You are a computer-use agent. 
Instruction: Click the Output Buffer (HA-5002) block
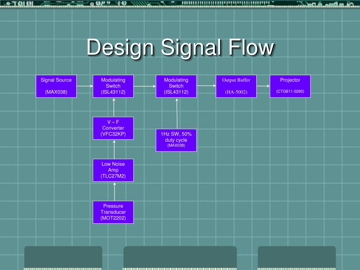[x=236, y=86]
